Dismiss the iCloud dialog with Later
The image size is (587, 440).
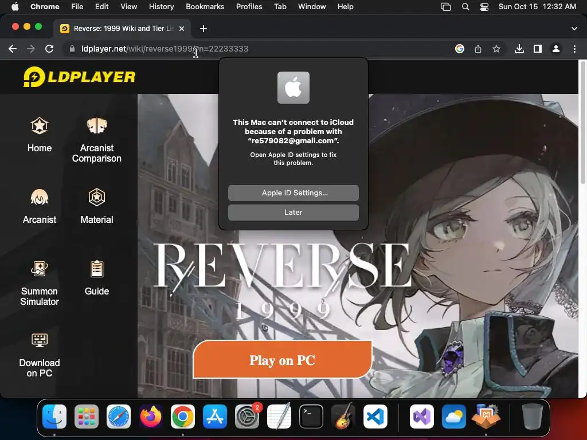pyautogui.click(x=293, y=213)
